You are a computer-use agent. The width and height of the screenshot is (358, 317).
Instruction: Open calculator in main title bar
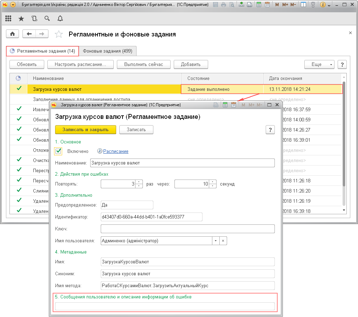click(x=259, y=5)
